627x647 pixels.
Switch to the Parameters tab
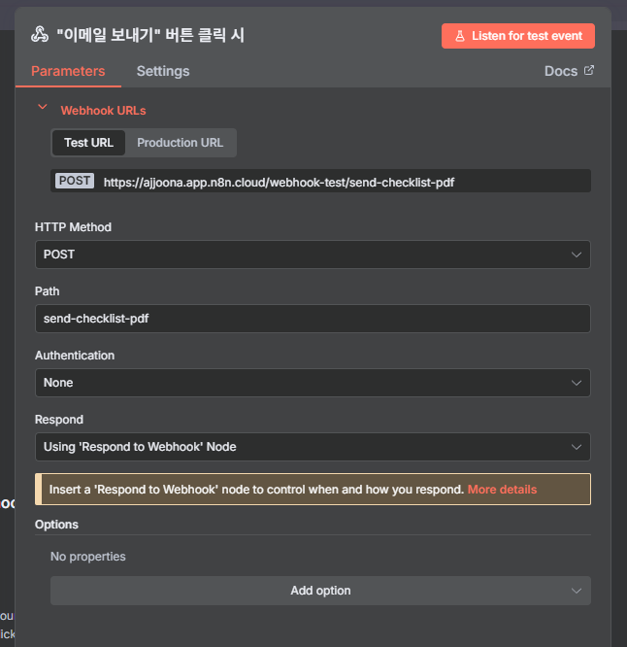(x=68, y=71)
